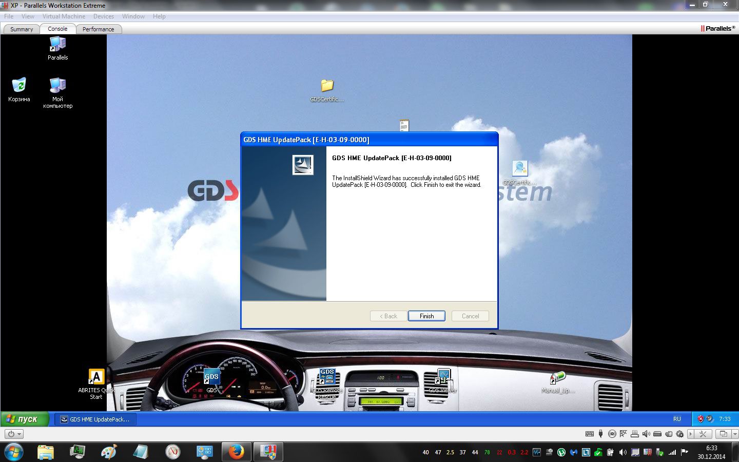
Task: Select the Корзина recycle bin icon
Action: (x=19, y=90)
